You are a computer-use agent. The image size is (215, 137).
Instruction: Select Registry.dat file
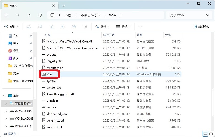tap(54, 61)
